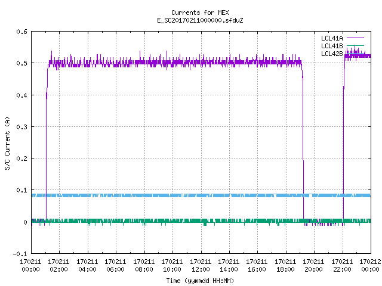Click the LCL42B legend label
Image resolution: width=382 pixels, height=286 pixels.
point(332,54)
